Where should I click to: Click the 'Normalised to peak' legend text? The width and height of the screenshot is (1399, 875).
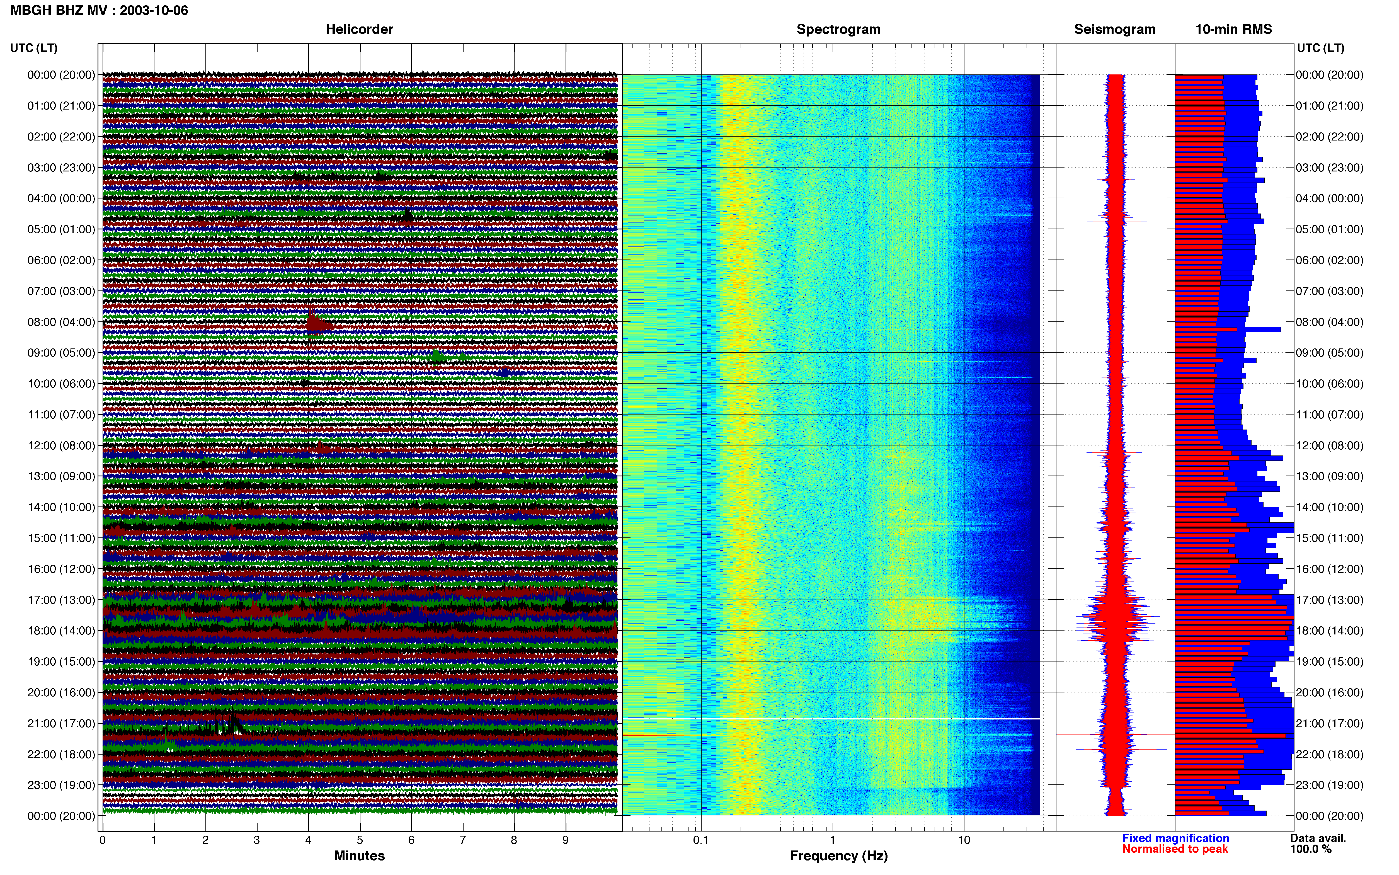click(1175, 849)
